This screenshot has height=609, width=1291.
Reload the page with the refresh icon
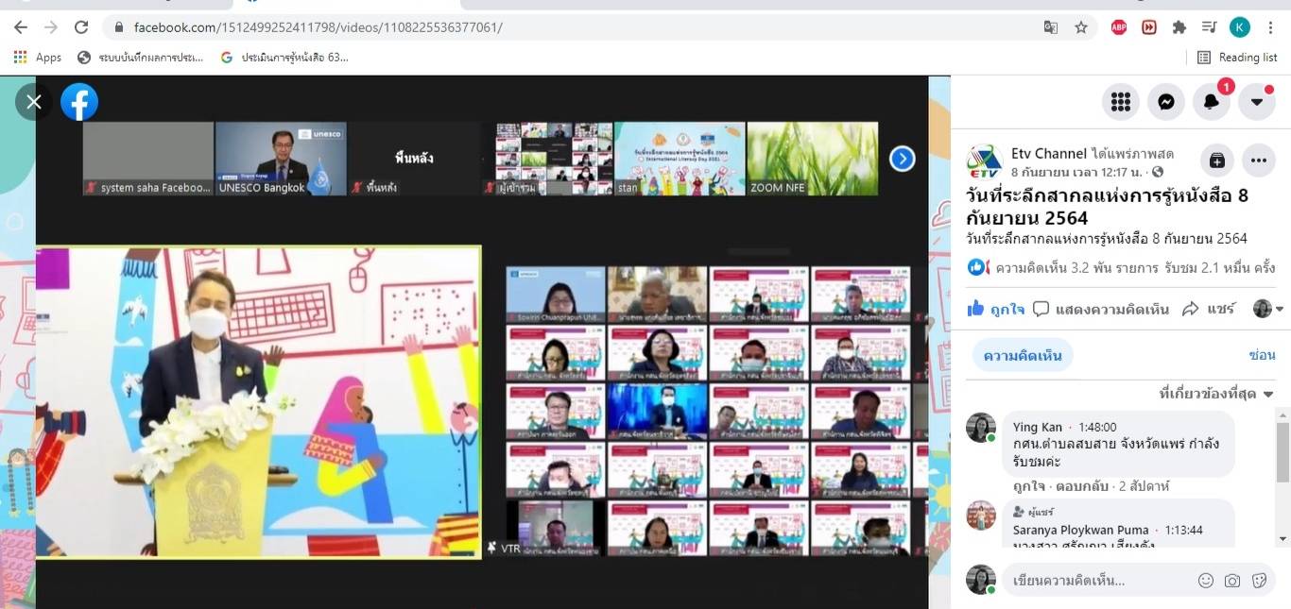81,27
